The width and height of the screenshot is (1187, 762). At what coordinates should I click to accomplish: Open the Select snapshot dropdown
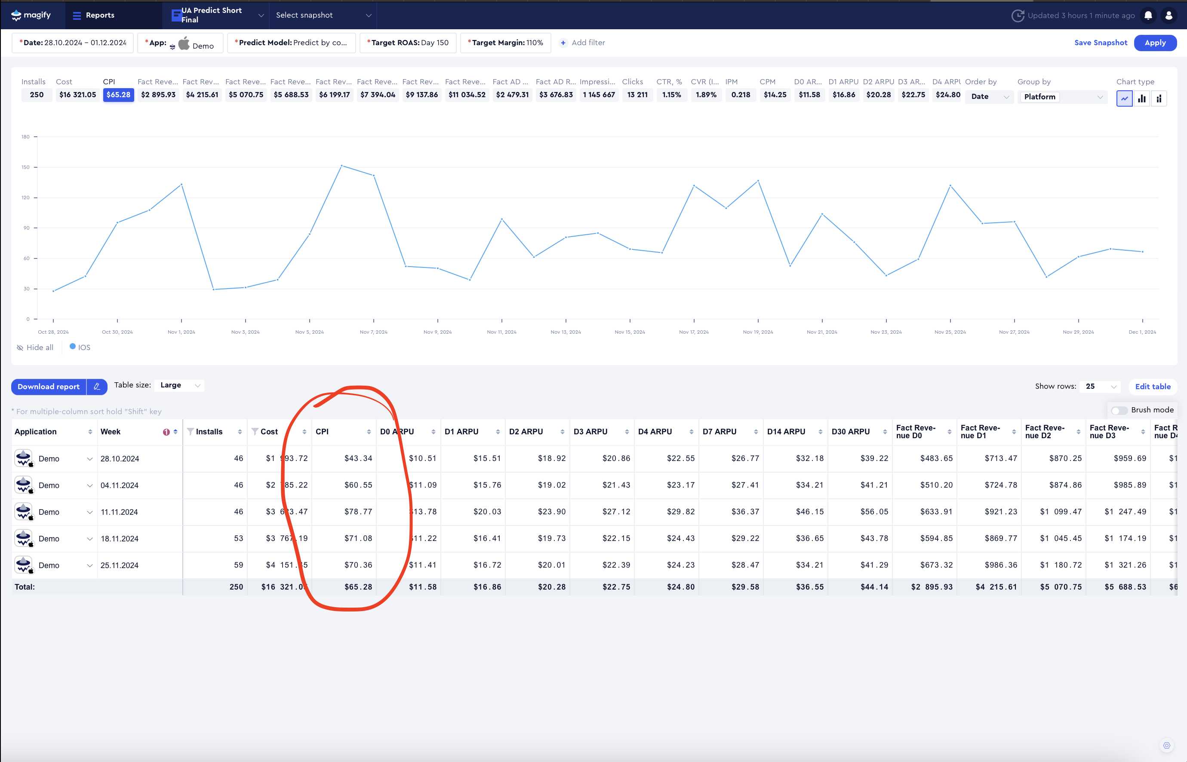click(322, 15)
